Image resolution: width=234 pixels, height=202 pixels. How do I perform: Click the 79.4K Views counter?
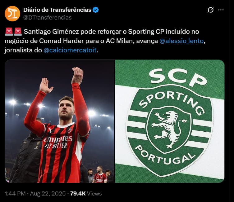tap(86, 194)
